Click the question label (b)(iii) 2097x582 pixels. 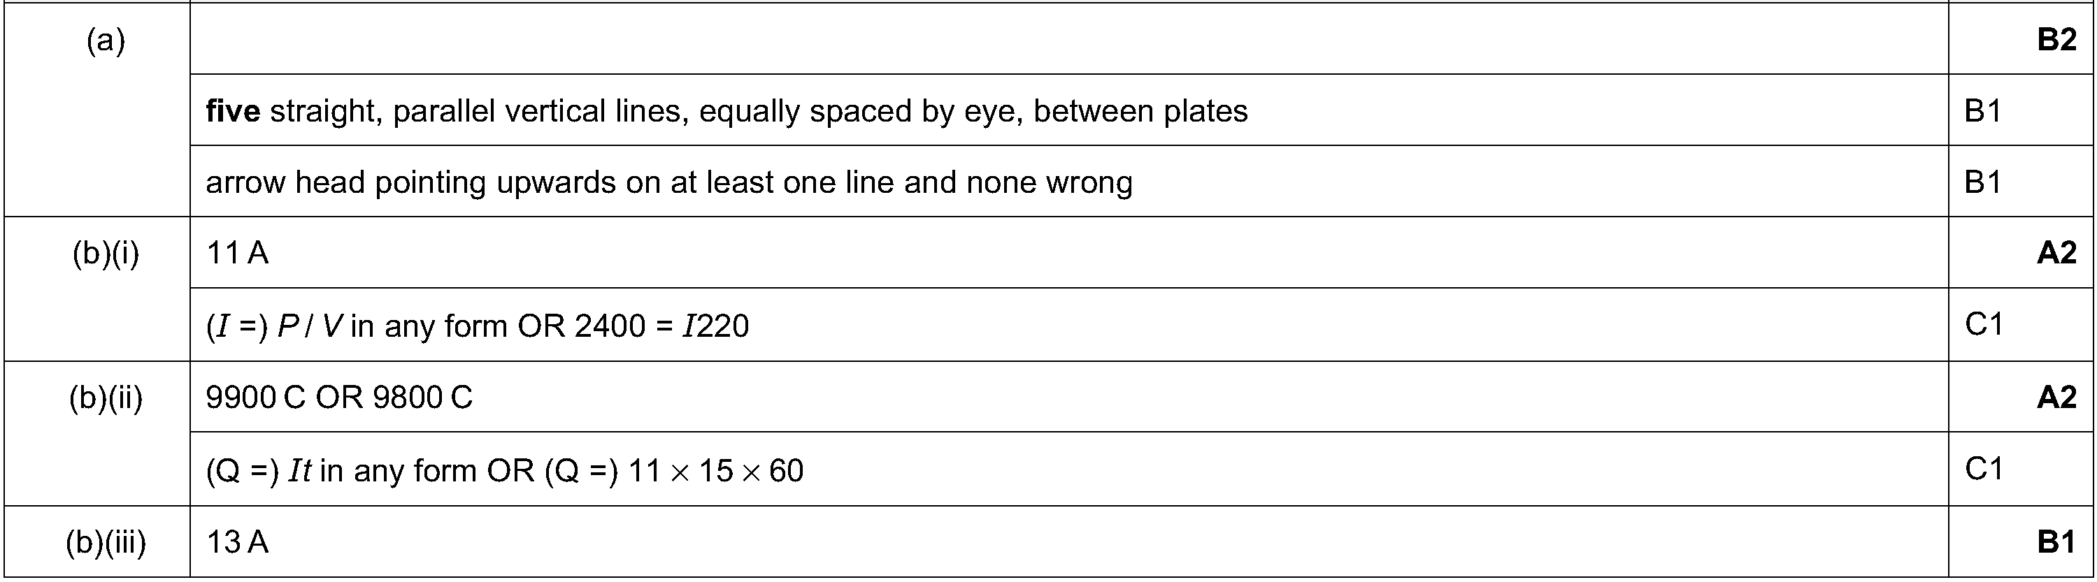pos(106,541)
